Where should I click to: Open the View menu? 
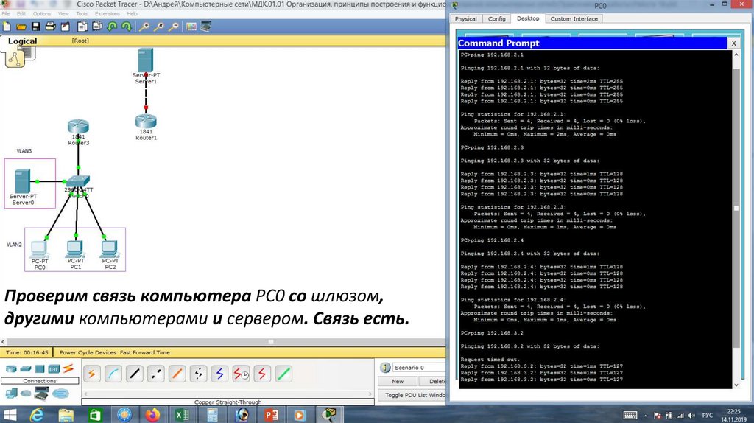[63, 13]
